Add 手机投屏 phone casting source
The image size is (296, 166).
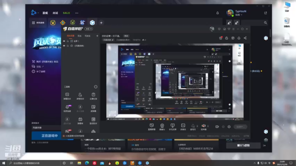pyautogui.click(x=172, y=127)
